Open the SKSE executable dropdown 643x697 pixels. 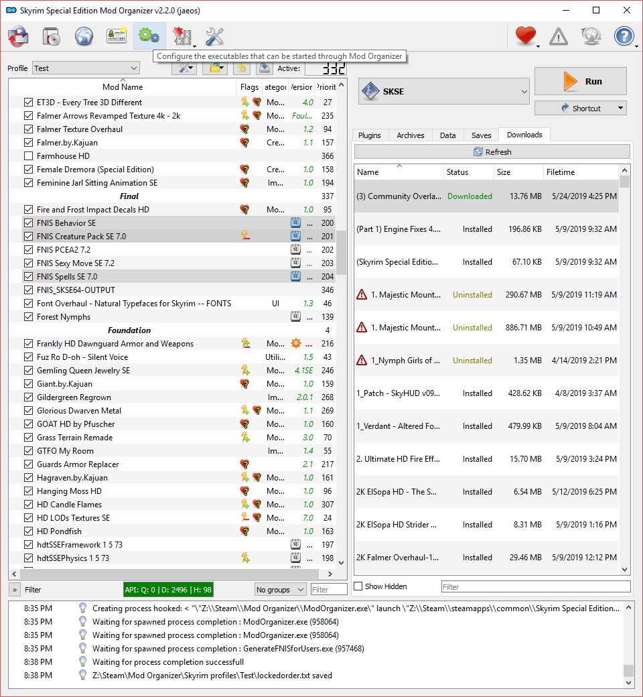tap(444, 92)
